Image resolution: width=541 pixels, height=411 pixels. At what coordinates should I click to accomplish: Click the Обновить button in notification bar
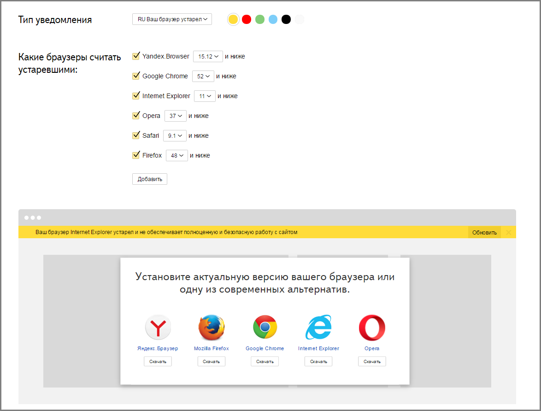coord(484,232)
